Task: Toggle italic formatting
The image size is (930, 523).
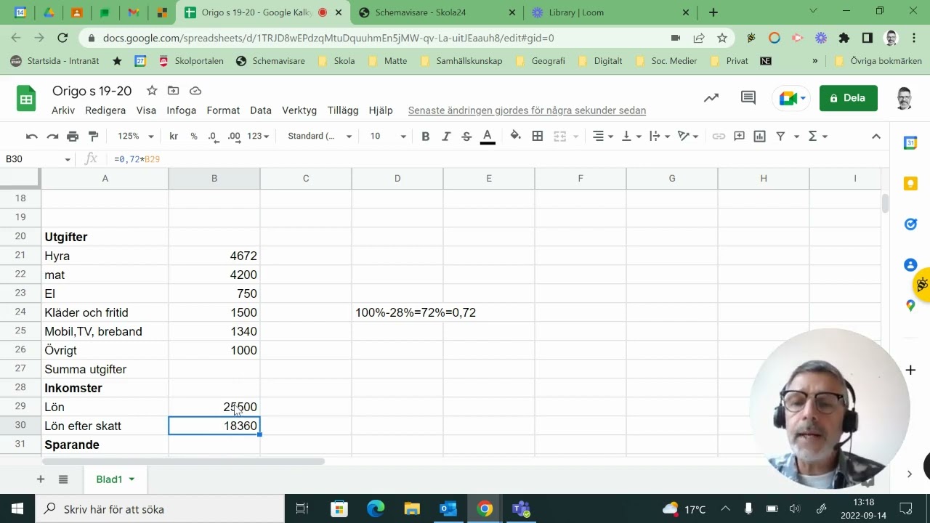Action: coord(446,136)
